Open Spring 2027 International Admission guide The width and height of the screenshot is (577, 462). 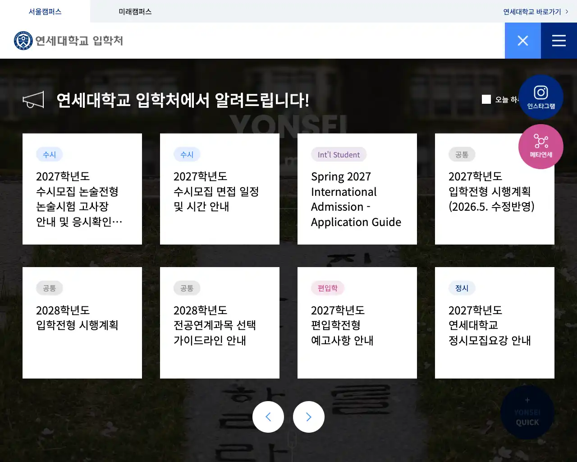357,189
